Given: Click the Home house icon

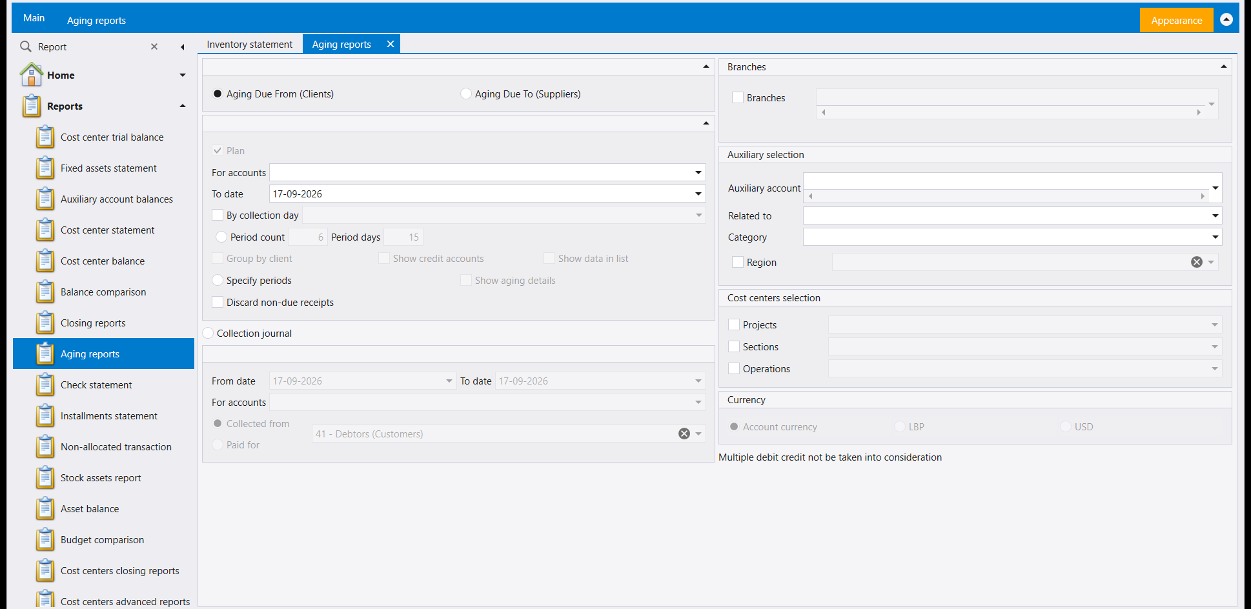Looking at the screenshot, I should coord(31,75).
